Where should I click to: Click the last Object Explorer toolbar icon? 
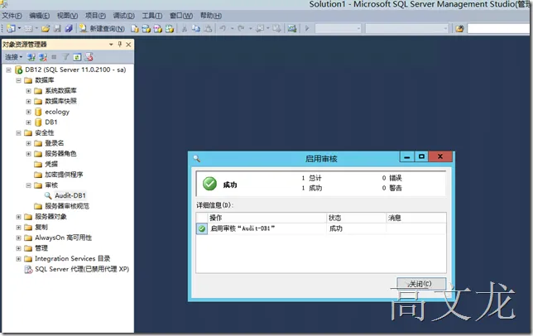[x=89, y=57]
